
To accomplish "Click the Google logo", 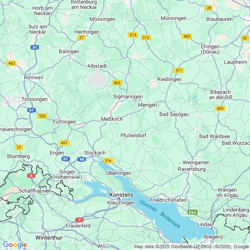I will coord(15,245).
